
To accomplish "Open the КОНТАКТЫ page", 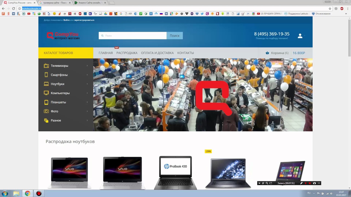I will click(186, 53).
